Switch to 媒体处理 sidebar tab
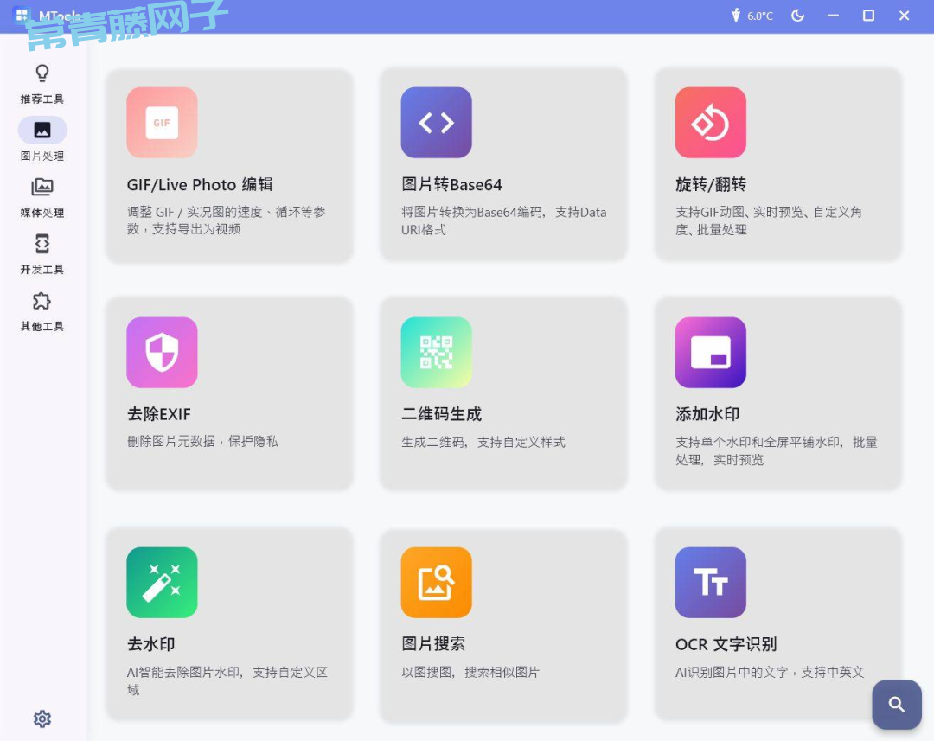Viewport: 934px width, 741px height. click(x=42, y=197)
